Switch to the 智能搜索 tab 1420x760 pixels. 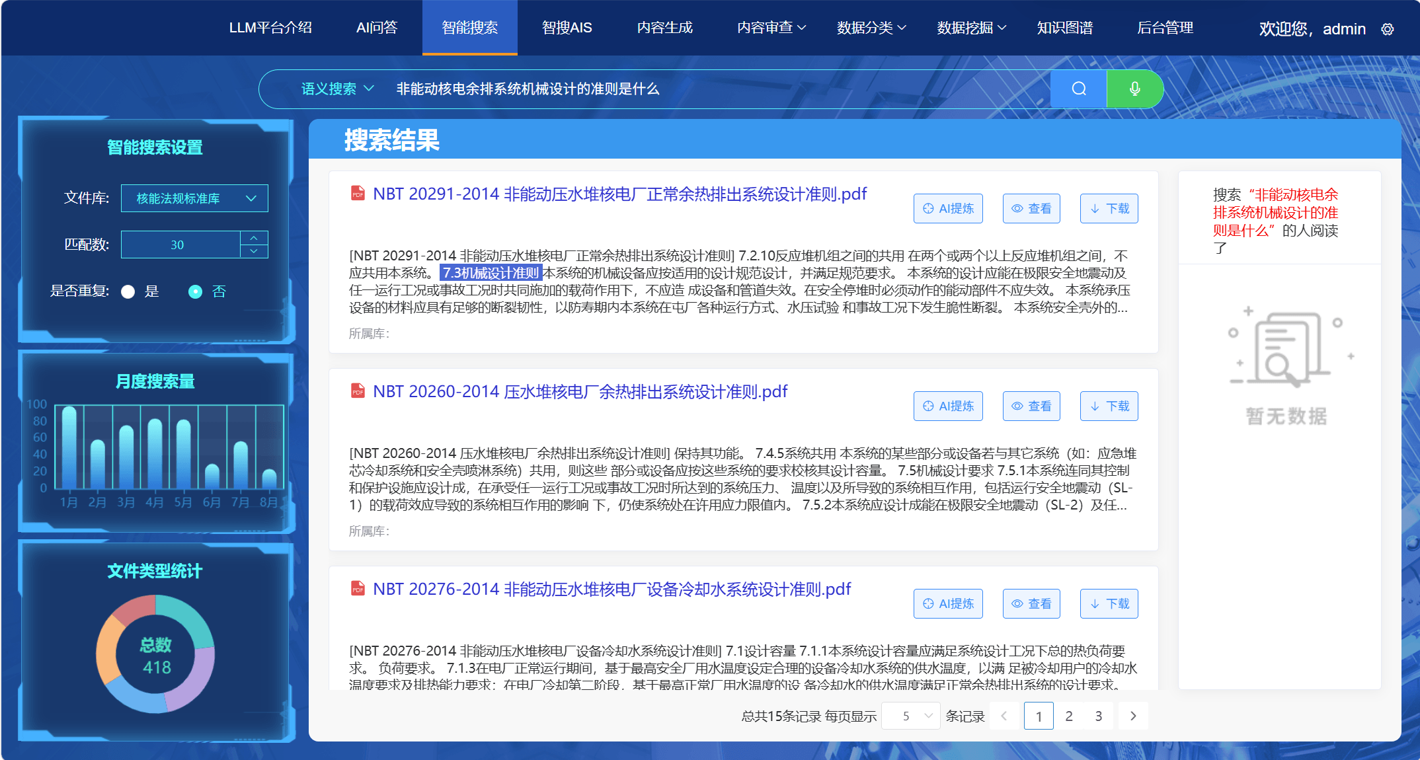pos(470,28)
